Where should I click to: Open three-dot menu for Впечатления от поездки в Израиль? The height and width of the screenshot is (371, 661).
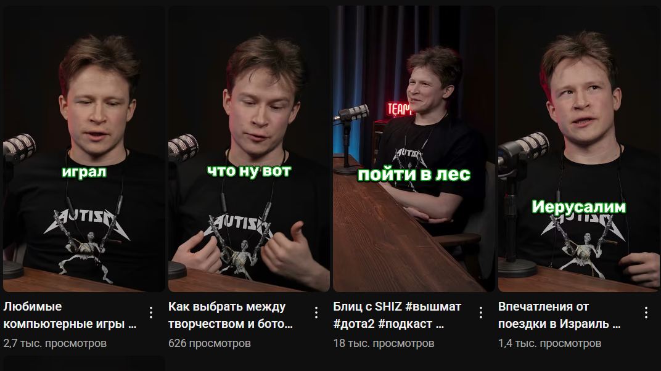point(646,312)
